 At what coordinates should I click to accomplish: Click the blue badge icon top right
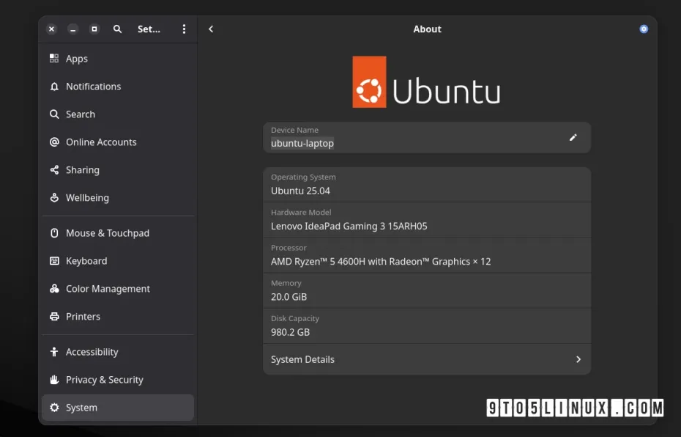[644, 29]
